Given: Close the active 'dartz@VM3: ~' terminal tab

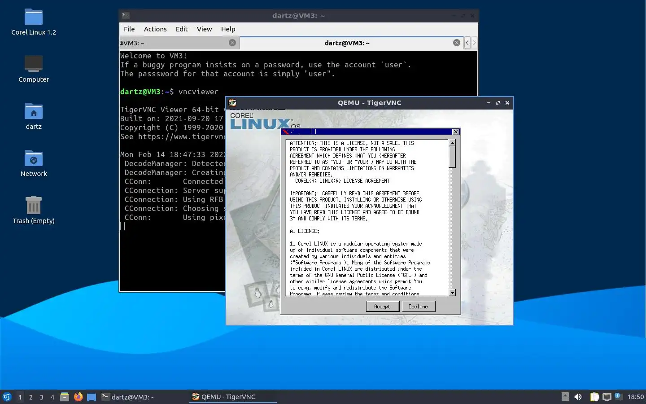Looking at the screenshot, I should tap(457, 43).
